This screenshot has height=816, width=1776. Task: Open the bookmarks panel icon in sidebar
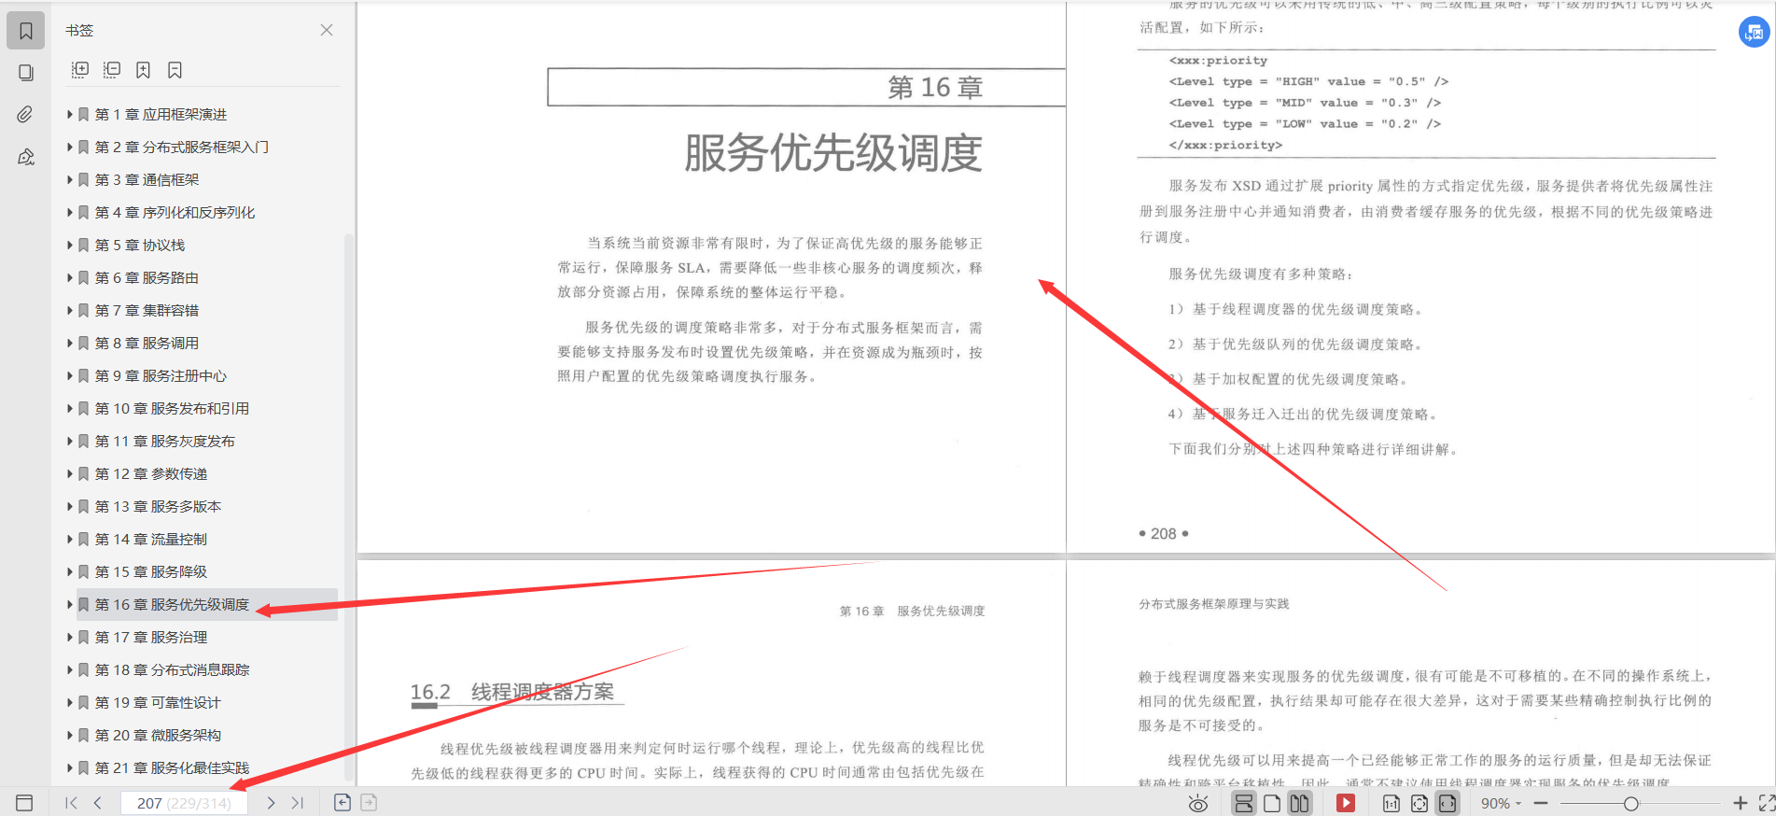26,31
